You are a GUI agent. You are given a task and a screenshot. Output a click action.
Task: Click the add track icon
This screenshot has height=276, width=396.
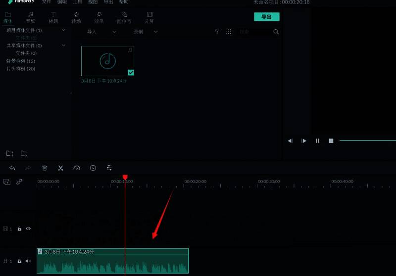pos(7,182)
